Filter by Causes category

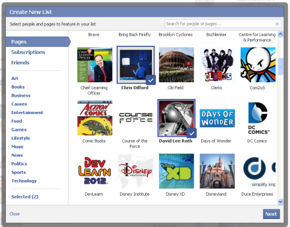19,104
